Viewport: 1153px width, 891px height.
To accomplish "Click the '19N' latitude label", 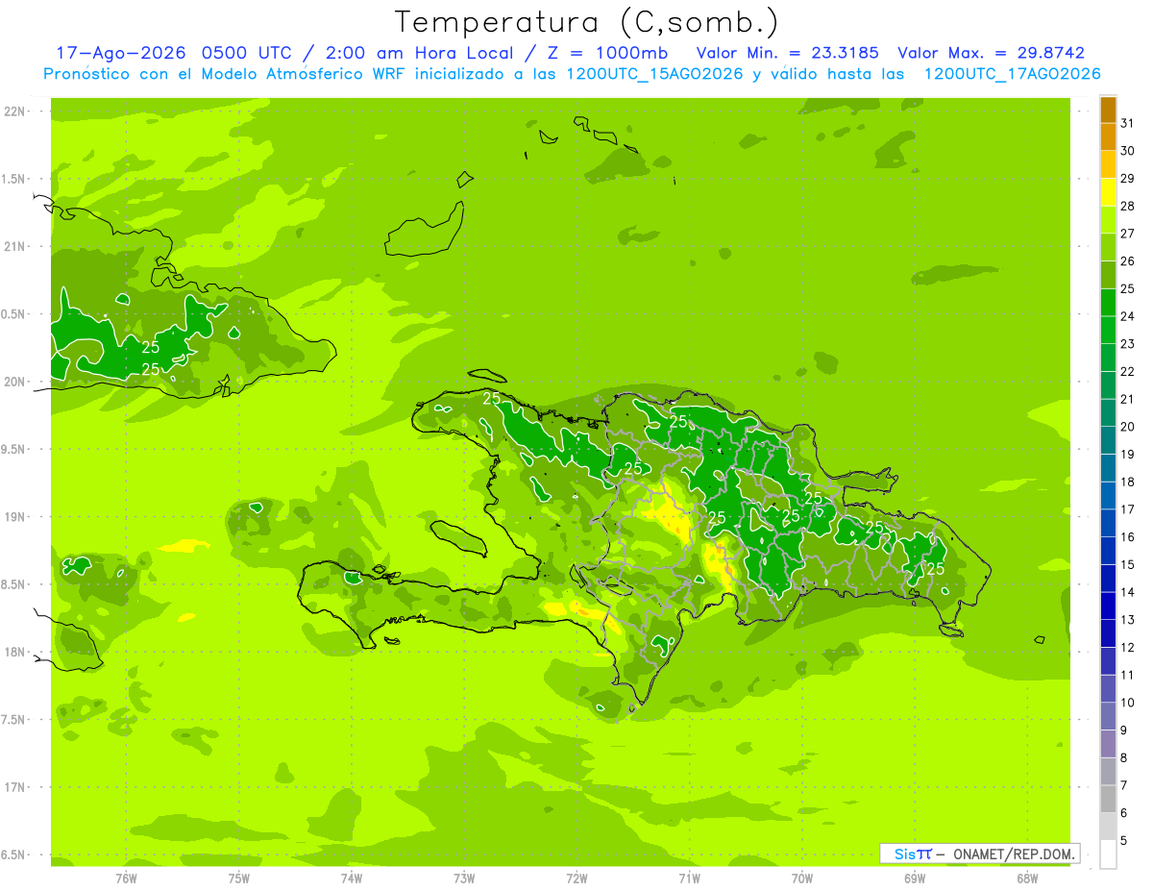I will [15, 517].
